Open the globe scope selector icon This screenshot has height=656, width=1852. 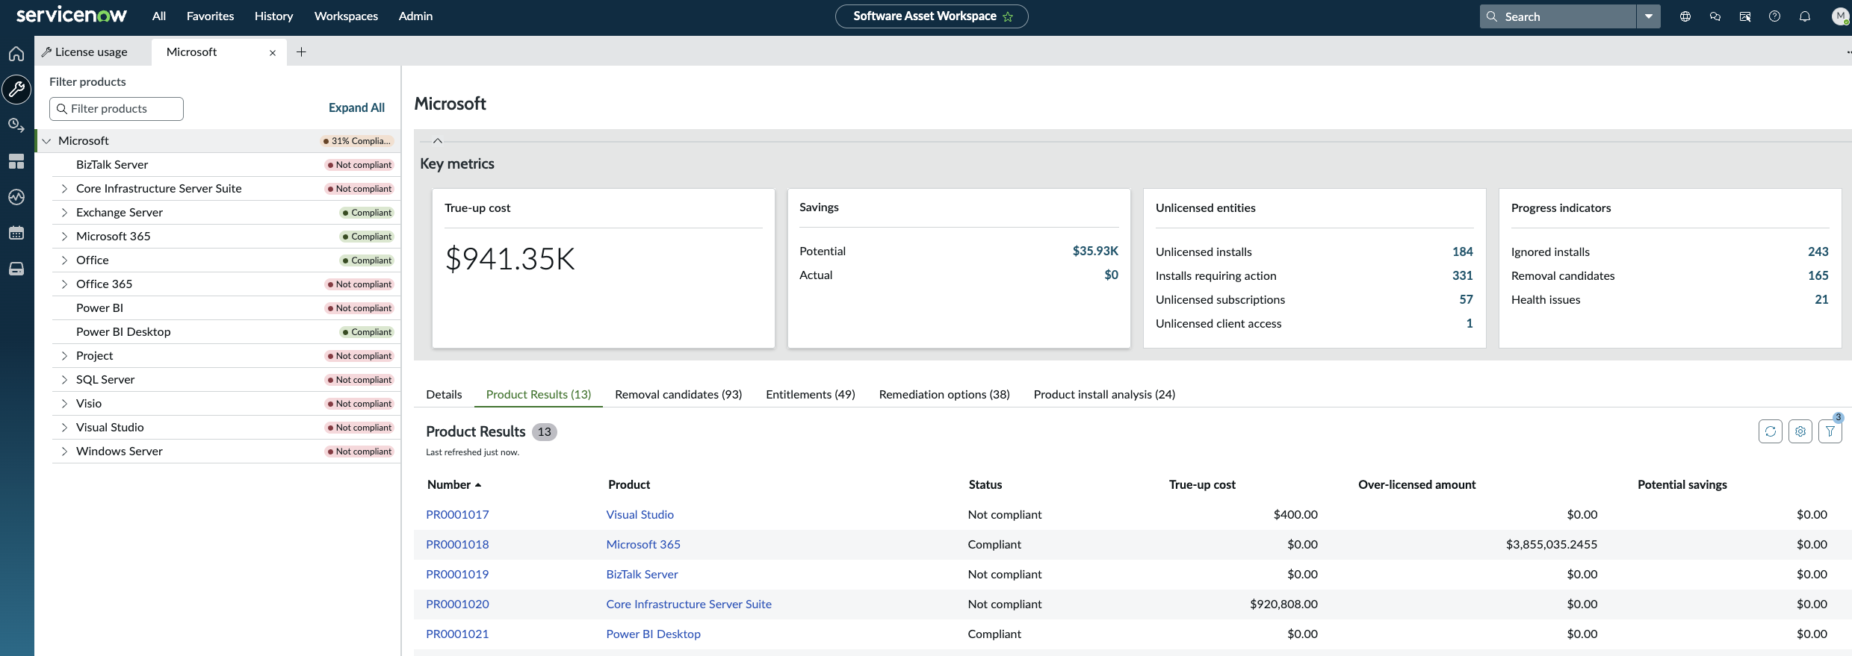pos(1685,16)
